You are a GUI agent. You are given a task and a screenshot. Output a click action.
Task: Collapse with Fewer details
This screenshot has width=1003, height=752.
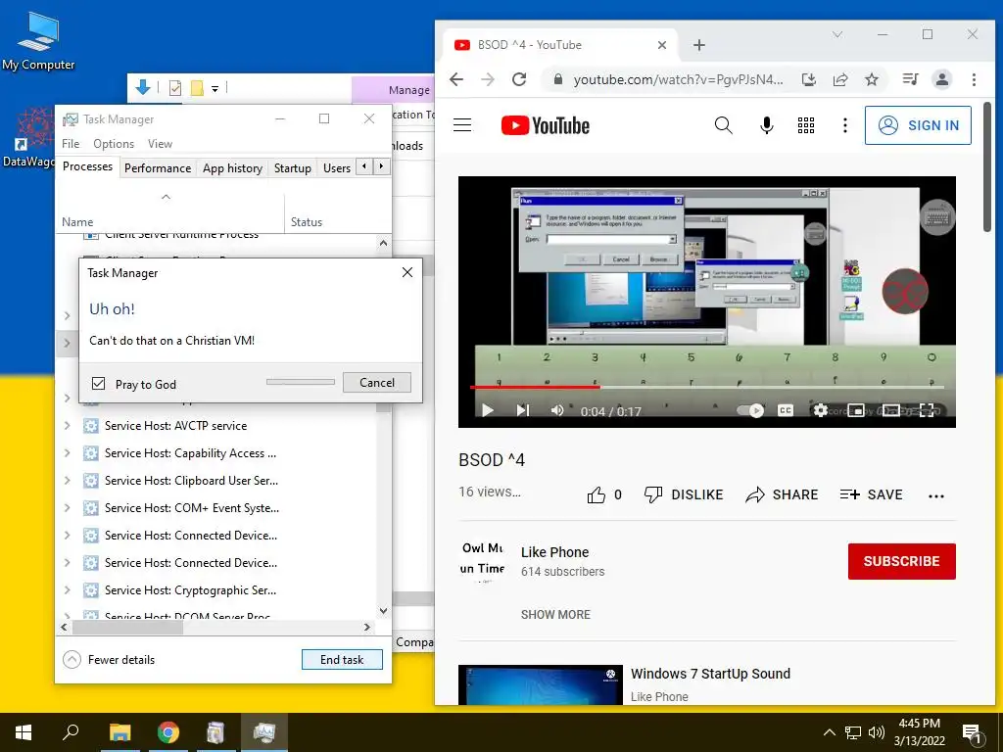109,659
